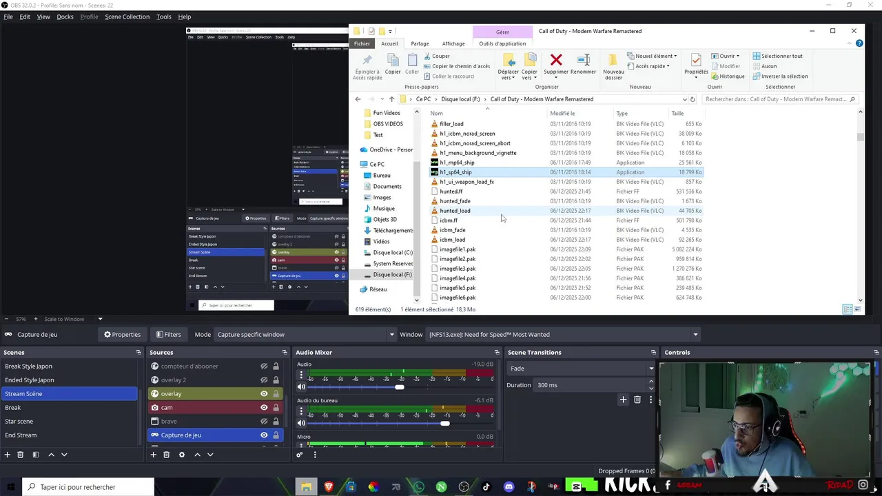Image resolution: width=882 pixels, height=496 pixels.
Task: Open Properties for Capture de jeu
Action: point(122,335)
